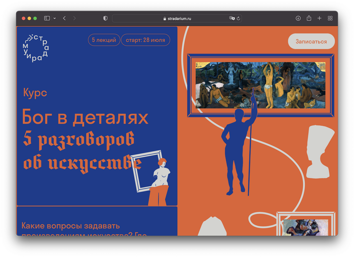Viewport: 354px width, 257px height.
Task: Click the Gauguin painting in frame
Action: [260, 85]
